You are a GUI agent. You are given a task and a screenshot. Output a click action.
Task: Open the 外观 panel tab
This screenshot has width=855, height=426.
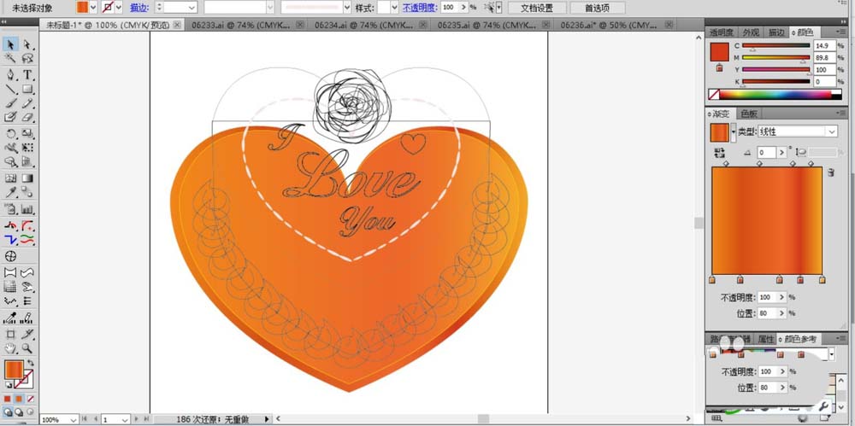click(x=751, y=32)
